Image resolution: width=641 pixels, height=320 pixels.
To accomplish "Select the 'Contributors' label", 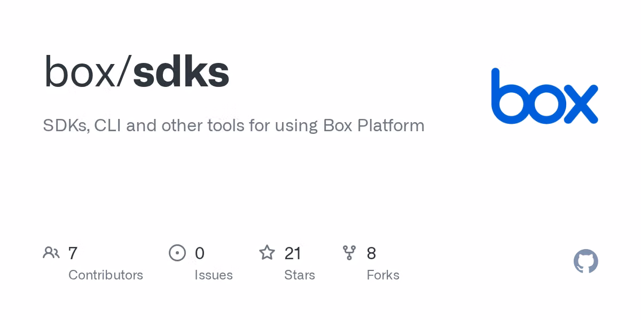I will [x=106, y=275].
